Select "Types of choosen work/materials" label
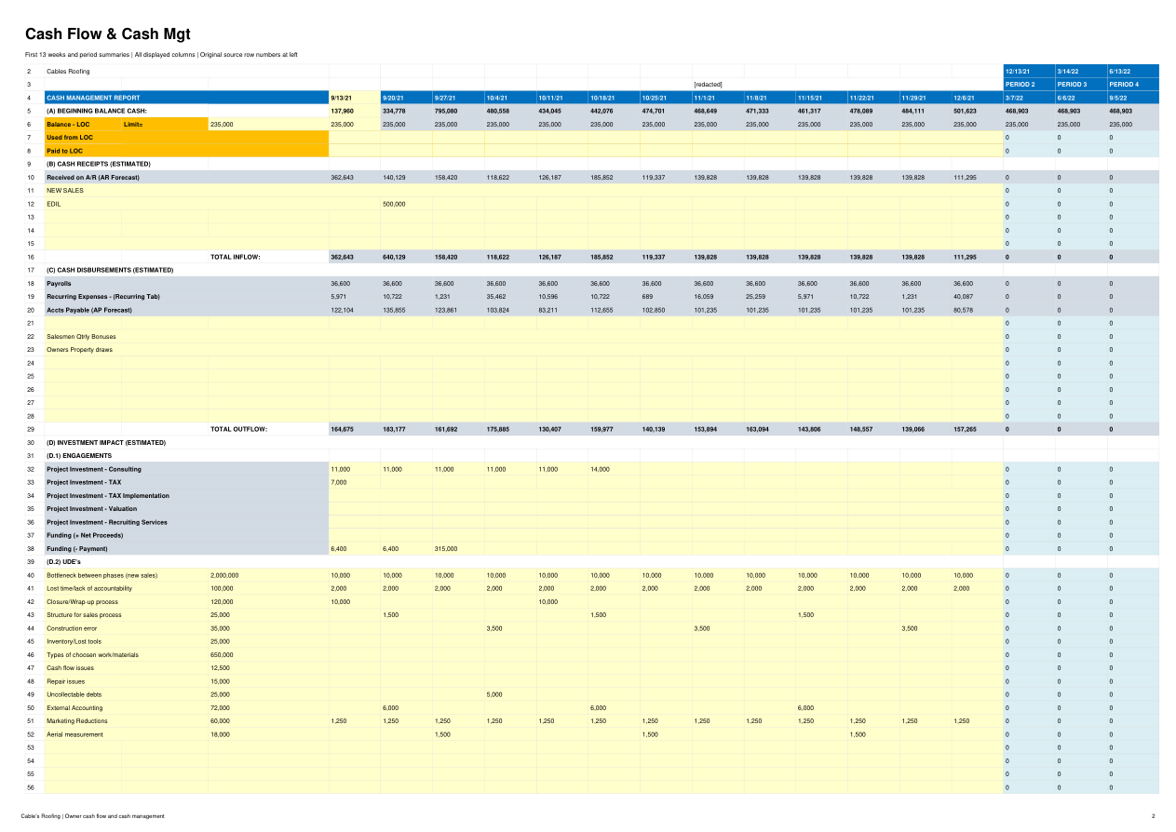The image size is (1176, 832). [92, 654]
